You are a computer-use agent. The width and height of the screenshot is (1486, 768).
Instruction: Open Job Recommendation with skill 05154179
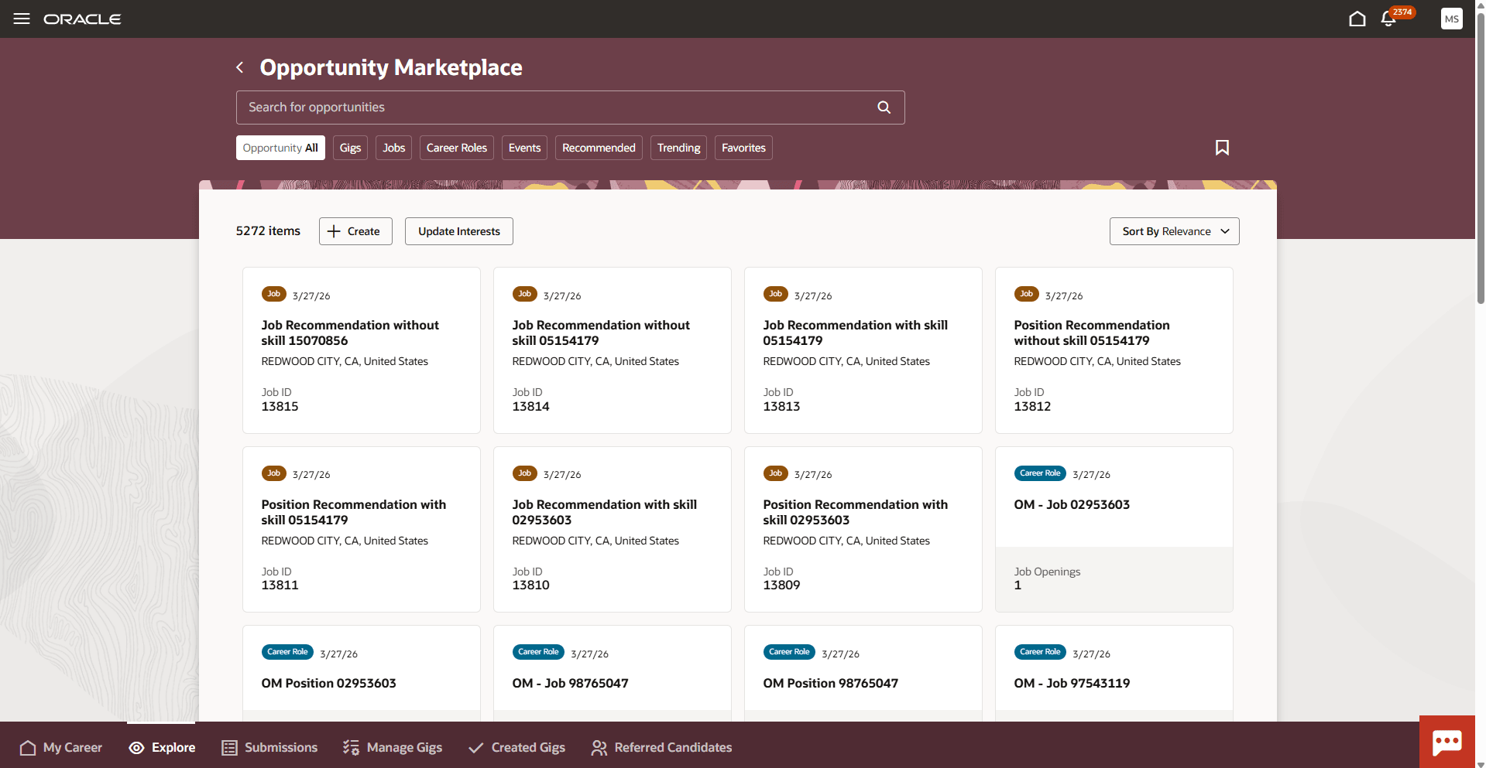[855, 333]
